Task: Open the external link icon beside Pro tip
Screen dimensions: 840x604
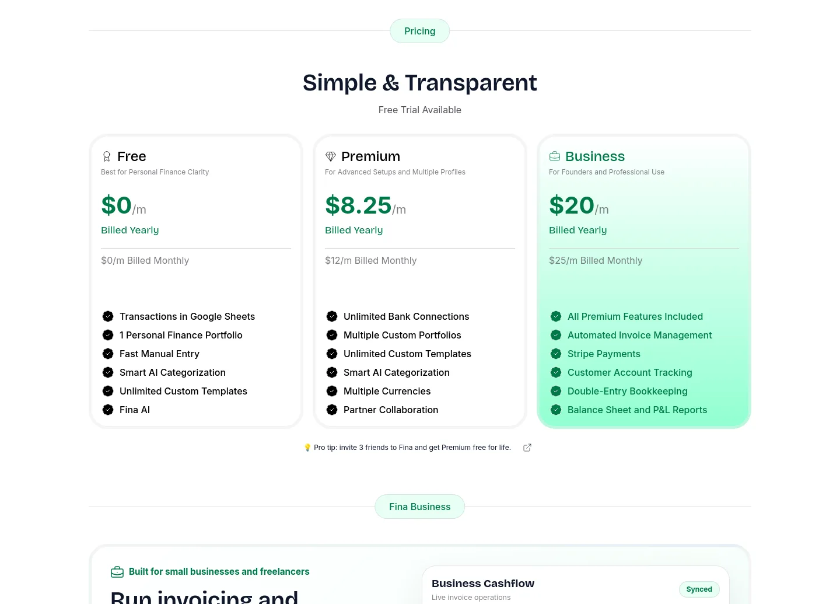Action: tap(527, 448)
